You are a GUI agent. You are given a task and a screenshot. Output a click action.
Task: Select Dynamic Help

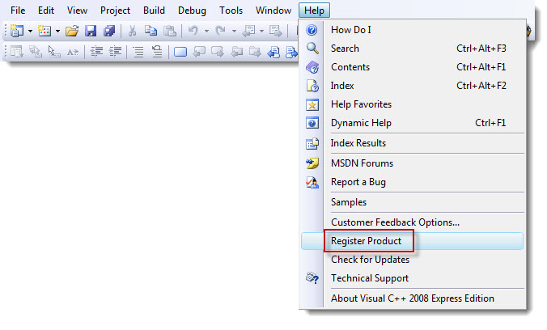(413, 123)
